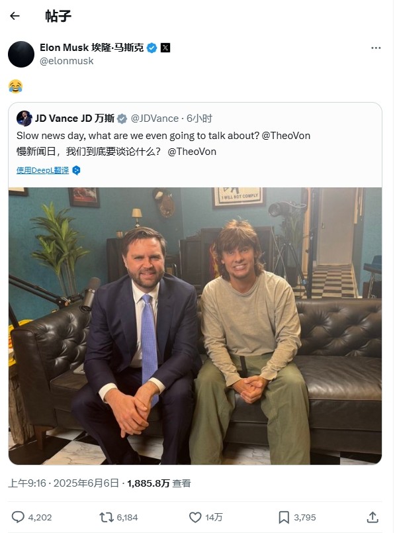The height and width of the screenshot is (533, 395).
Task: Click Elon Musk's blue verified badge
Action: (152, 48)
